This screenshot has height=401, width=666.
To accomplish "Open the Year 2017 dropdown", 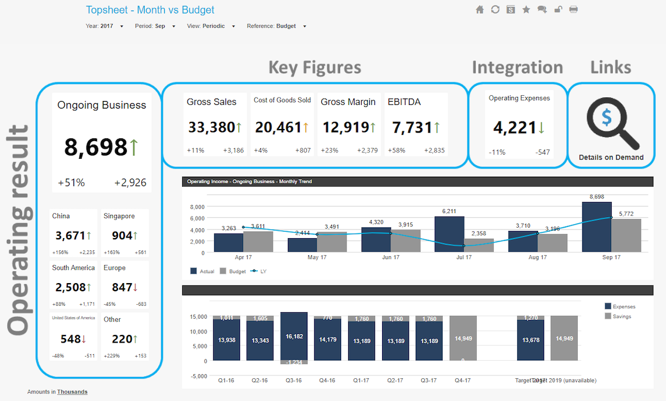I will pos(105,26).
